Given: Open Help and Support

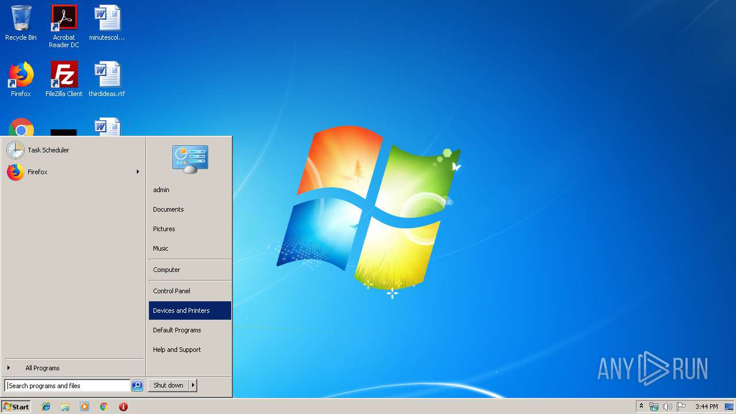Looking at the screenshot, I should click(190, 350).
